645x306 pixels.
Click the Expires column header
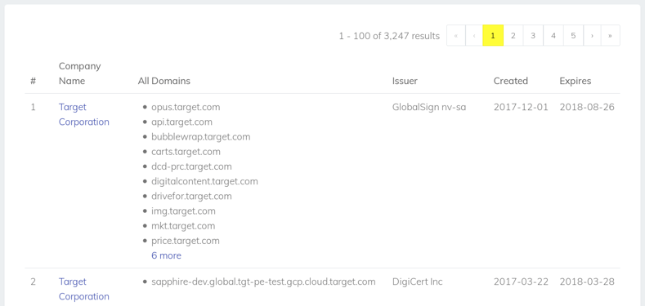pos(575,81)
